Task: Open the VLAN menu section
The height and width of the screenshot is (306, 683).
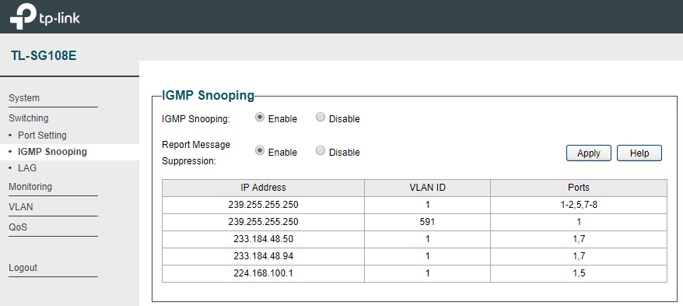Action: pos(20,207)
